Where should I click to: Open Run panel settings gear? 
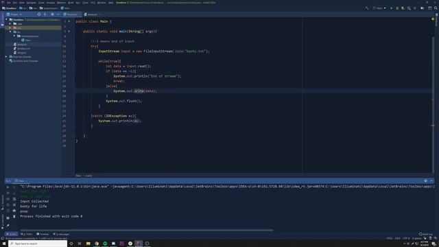pos(425,181)
